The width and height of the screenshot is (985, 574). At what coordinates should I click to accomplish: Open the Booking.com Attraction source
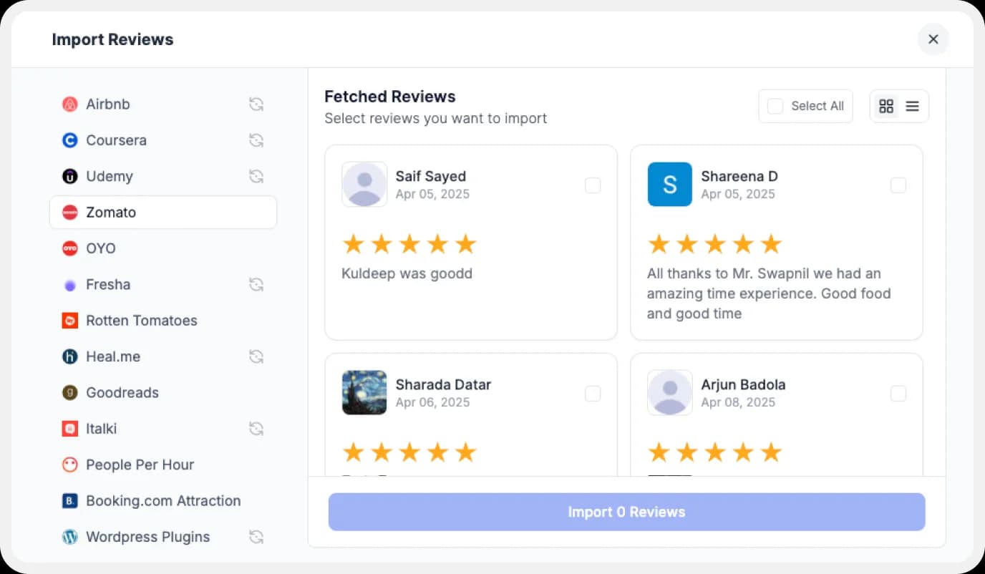point(163,500)
